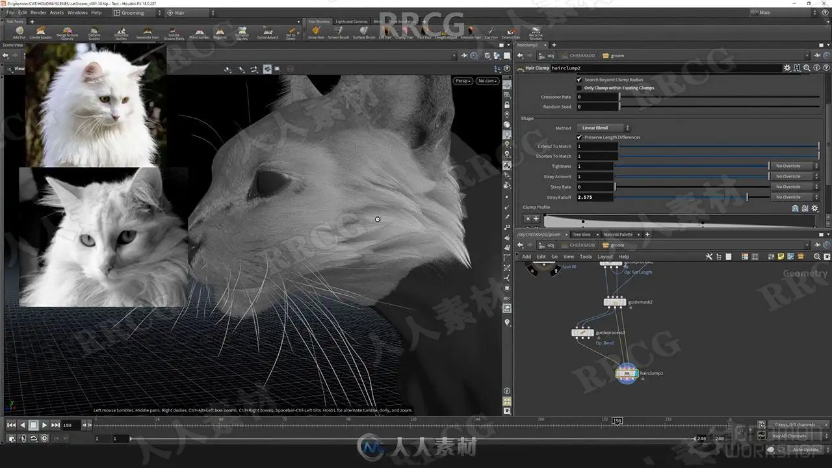Disable Search Beyond Clump Radius checkbox
Viewport: 832px width, 468px height.
click(x=579, y=80)
